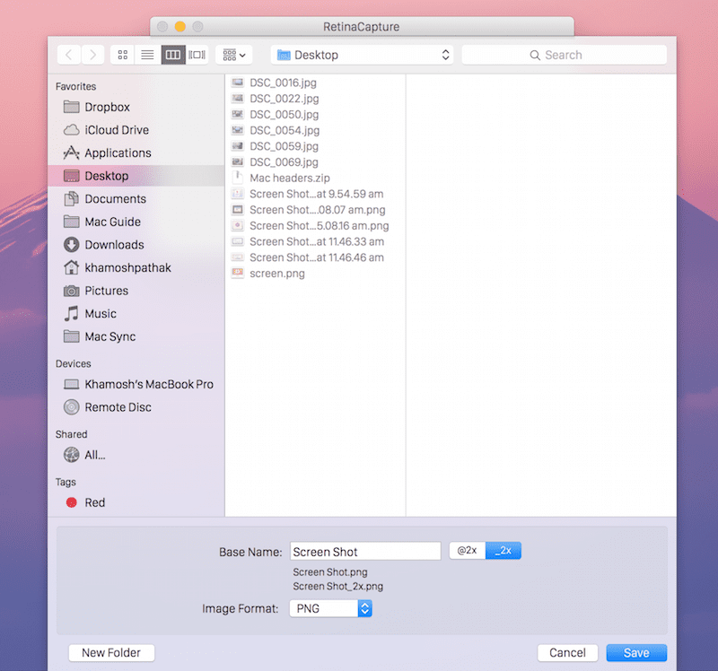718x671 pixels.
Task: Click the Base Name text field
Action: point(365,552)
